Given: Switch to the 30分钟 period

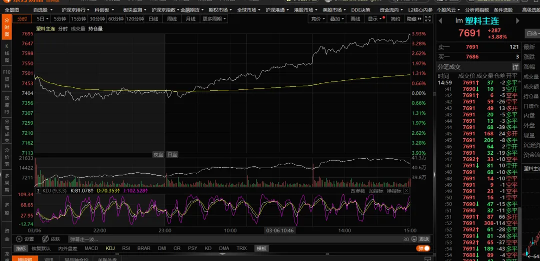Looking at the screenshot, I should coord(97,19).
